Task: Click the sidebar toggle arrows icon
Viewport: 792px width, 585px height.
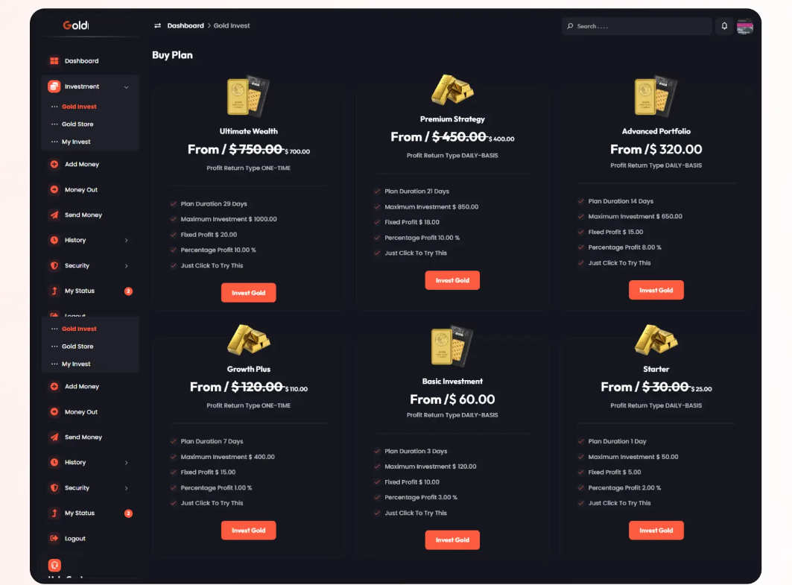Action: point(158,26)
